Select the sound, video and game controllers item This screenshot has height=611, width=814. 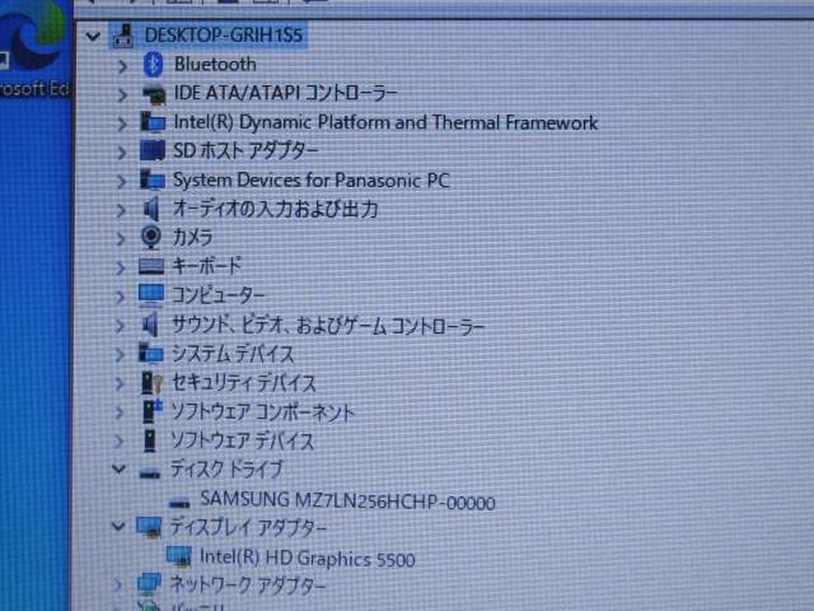328,325
